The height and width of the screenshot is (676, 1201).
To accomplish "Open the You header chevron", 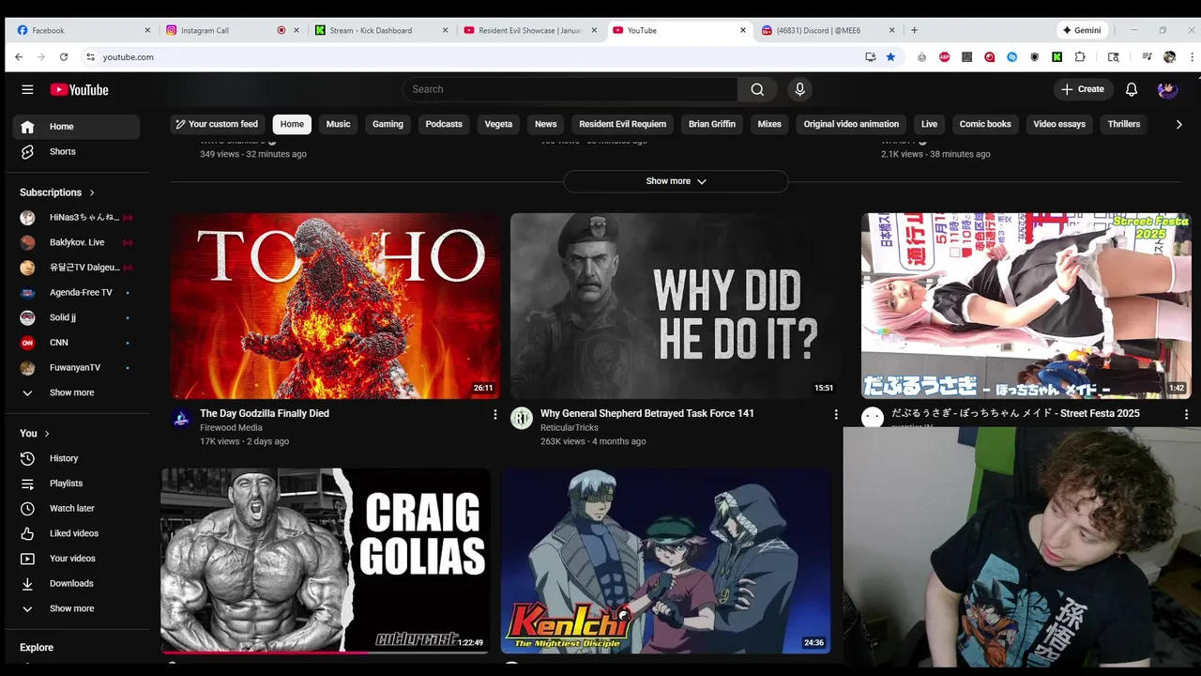I will 47,434.
